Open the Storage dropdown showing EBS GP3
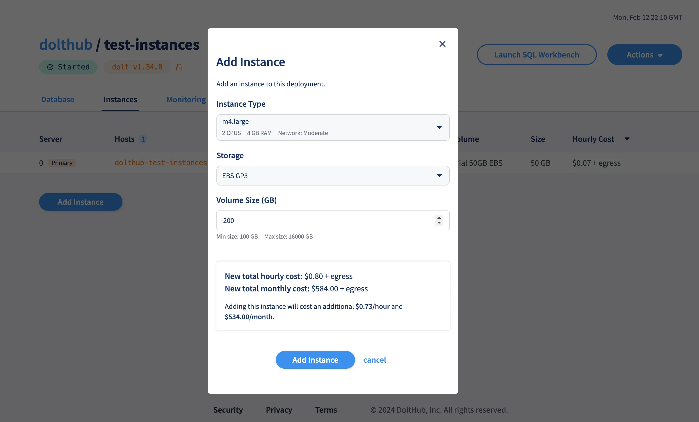This screenshot has height=422, width=699. click(333, 175)
